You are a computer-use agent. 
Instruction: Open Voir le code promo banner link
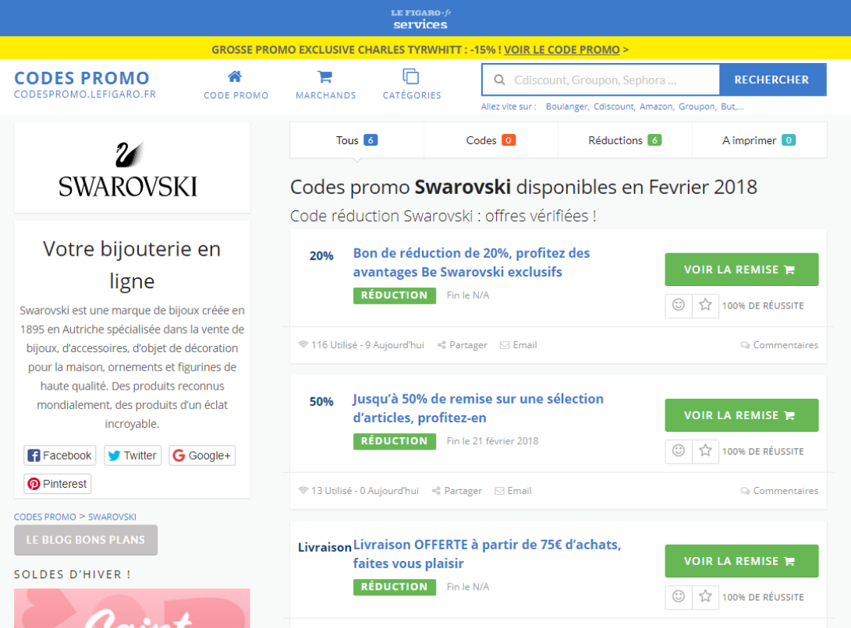(562, 50)
